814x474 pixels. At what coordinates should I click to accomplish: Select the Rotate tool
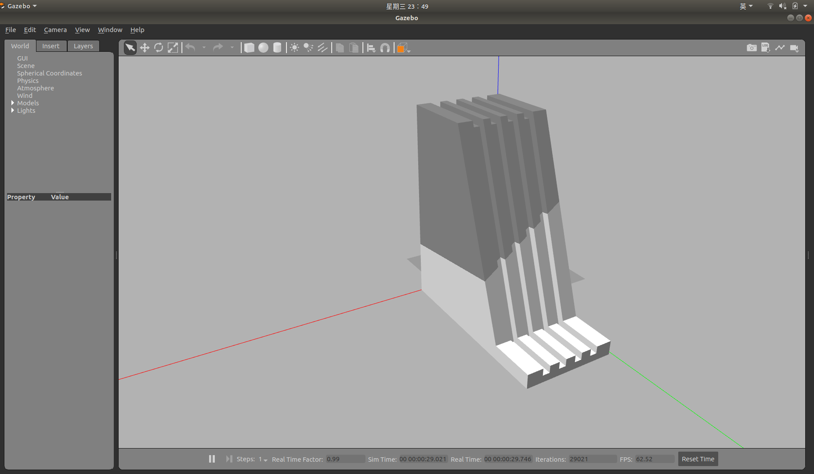point(159,47)
